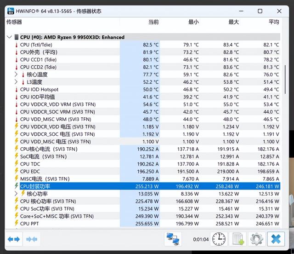Click the 最小 column header
The height and width of the screenshot is (254, 294).
pos(193,22)
